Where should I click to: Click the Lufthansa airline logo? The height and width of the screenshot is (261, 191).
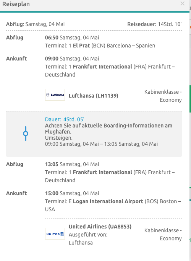[x=55, y=95]
